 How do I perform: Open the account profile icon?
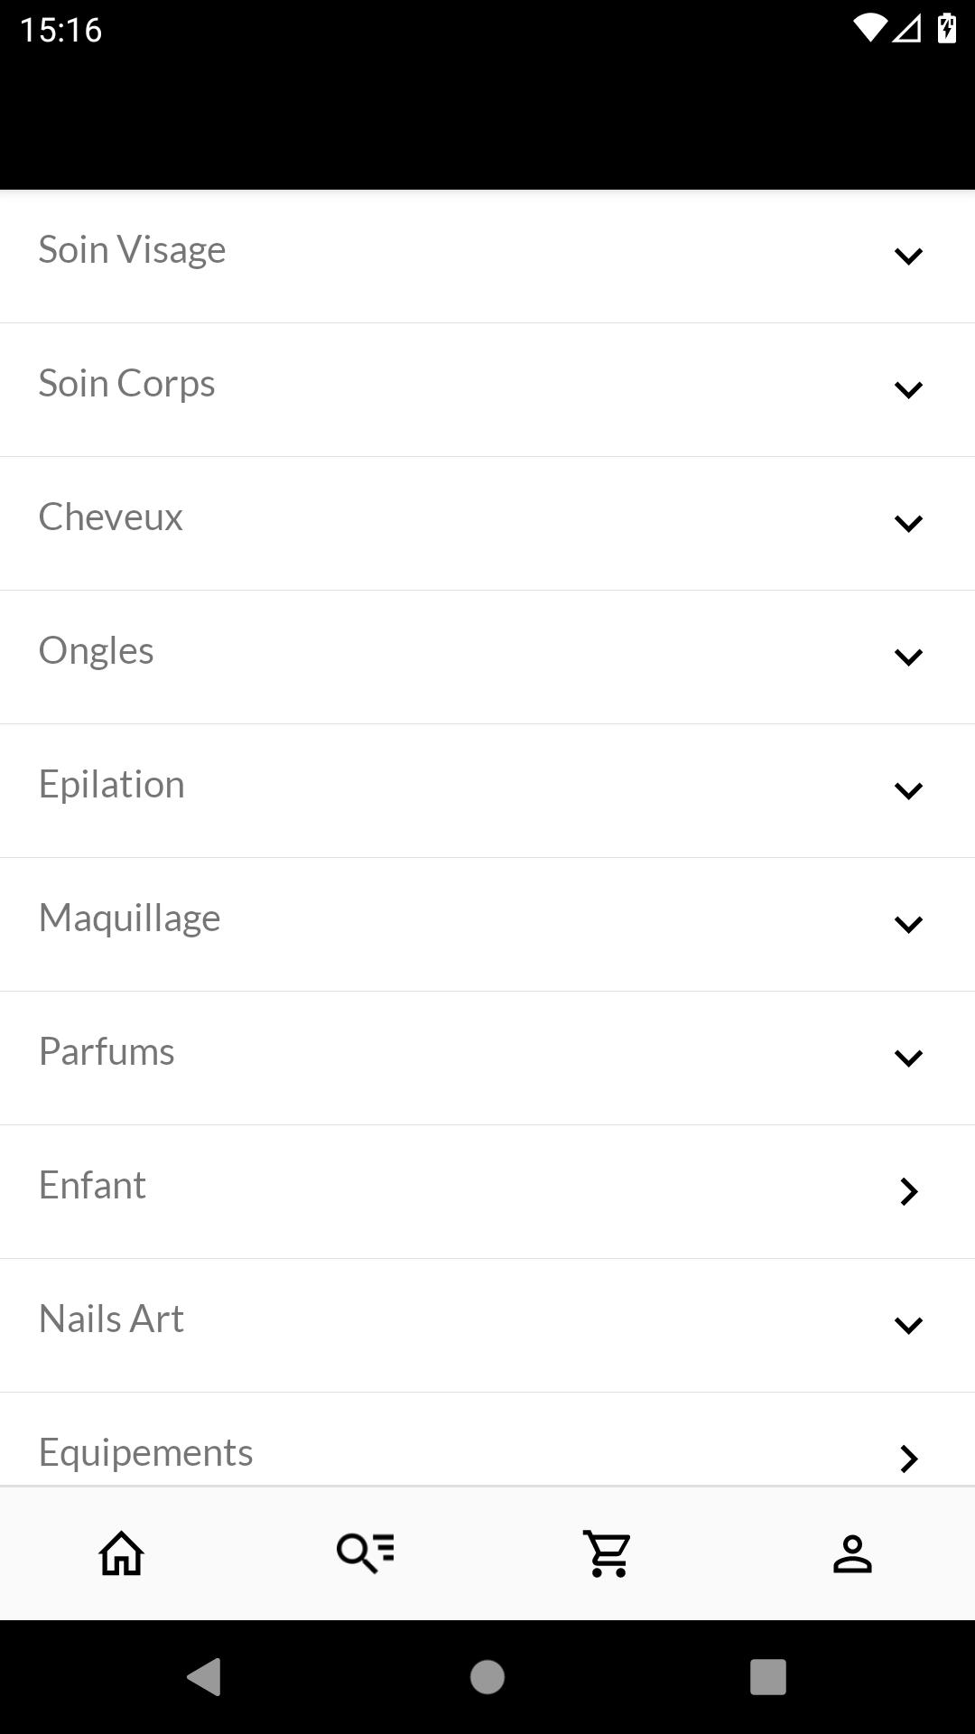click(x=852, y=1553)
